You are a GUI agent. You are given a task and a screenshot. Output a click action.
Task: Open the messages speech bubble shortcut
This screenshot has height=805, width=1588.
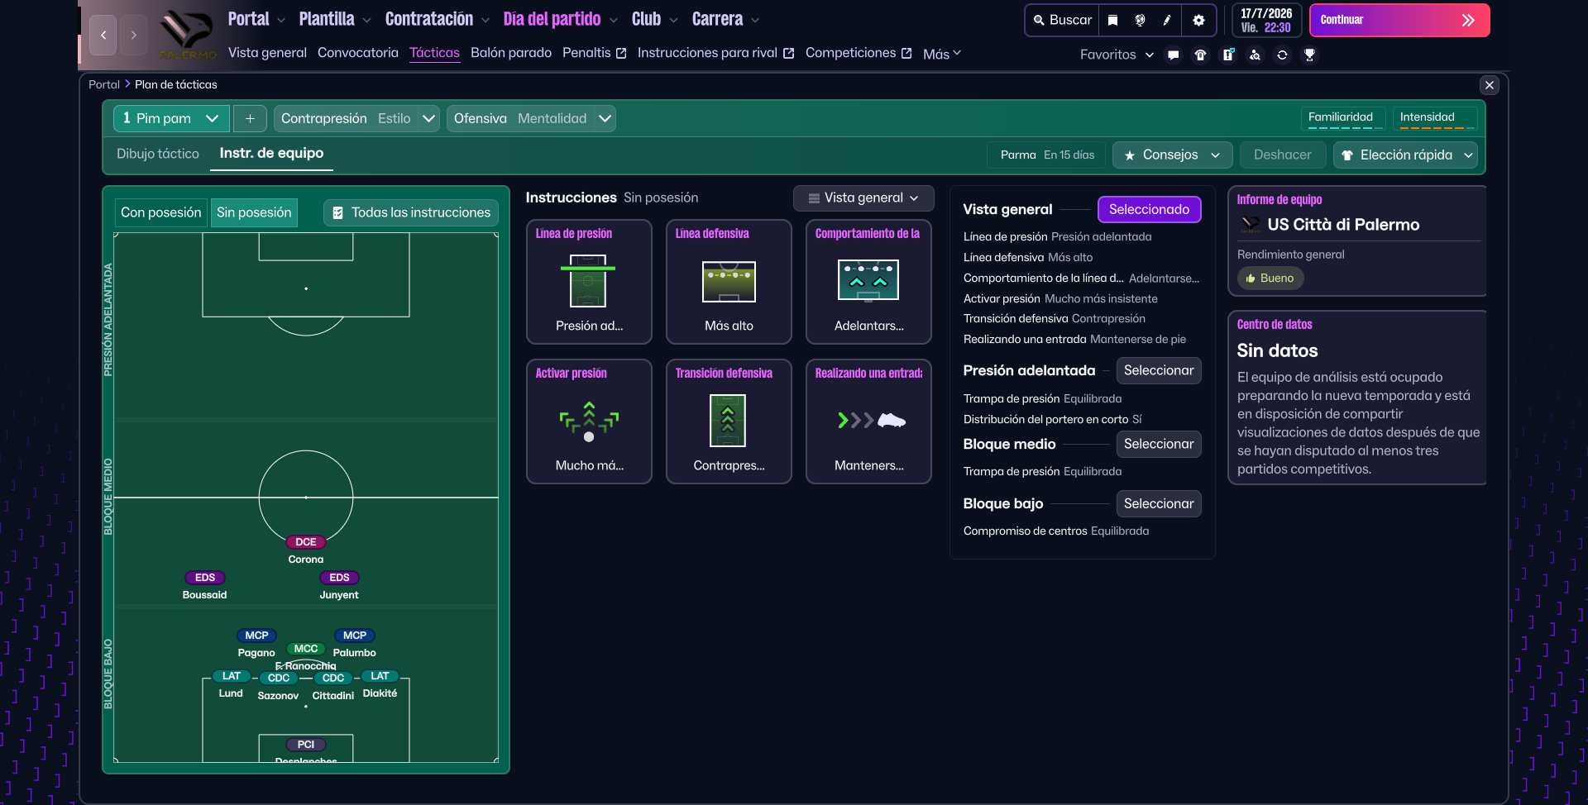pos(1173,55)
